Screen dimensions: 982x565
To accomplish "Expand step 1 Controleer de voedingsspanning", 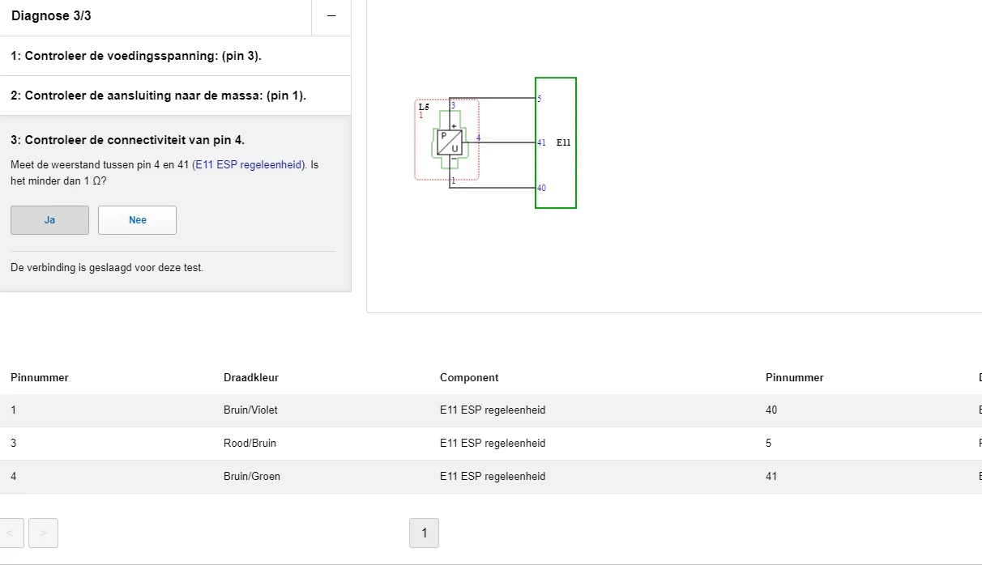I will click(x=136, y=56).
